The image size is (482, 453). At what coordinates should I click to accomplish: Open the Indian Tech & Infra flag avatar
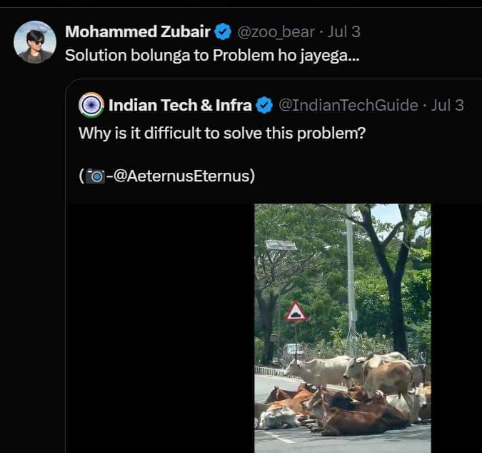(x=91, y=106)
